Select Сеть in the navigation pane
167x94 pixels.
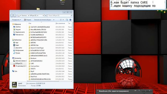[x=15, y=71]
